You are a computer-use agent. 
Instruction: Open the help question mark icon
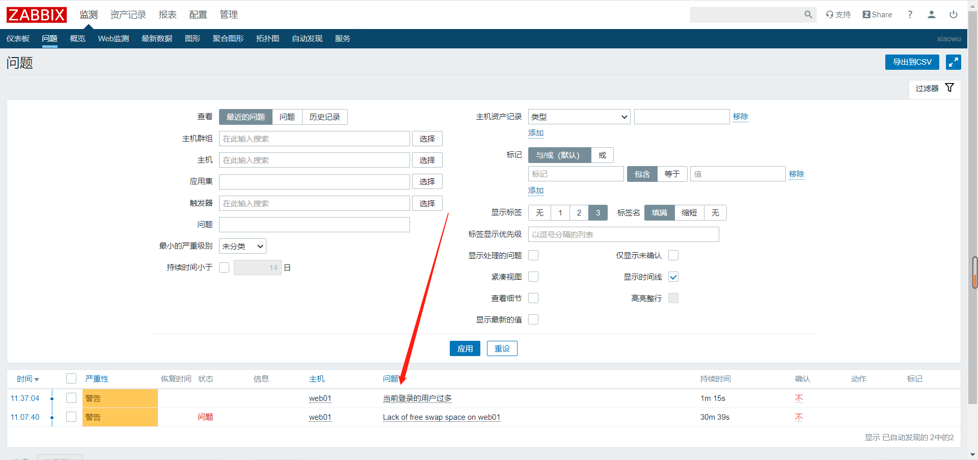tap(910, 15)
